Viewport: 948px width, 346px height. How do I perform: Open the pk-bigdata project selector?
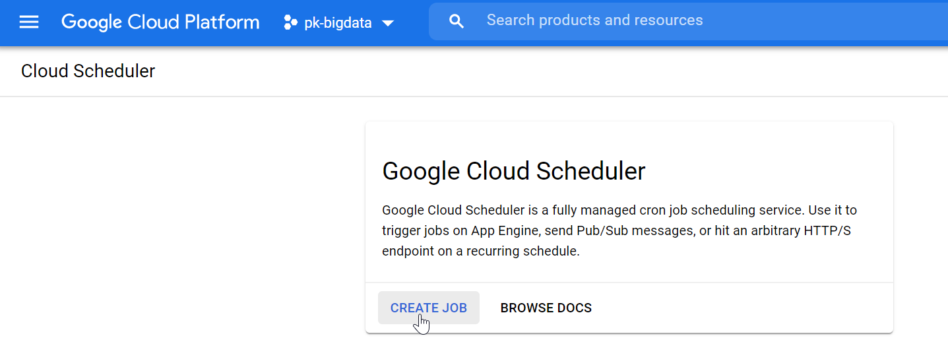click(x=339, y=22)
